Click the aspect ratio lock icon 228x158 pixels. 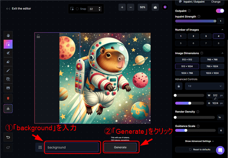pyautogui.click(x=179, y=86)
